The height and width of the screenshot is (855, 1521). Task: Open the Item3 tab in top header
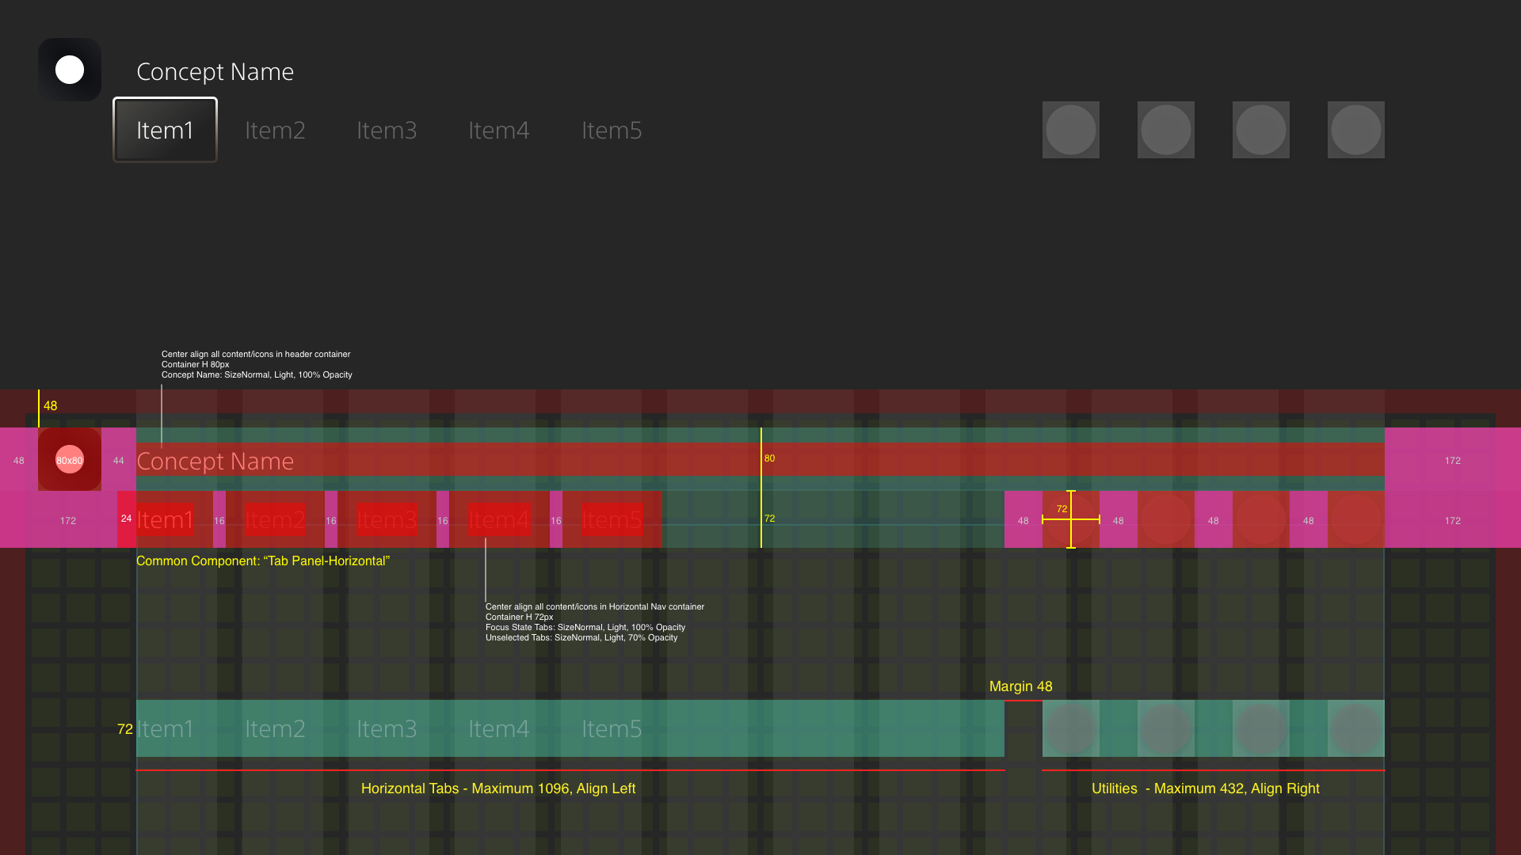click(387, 130)
